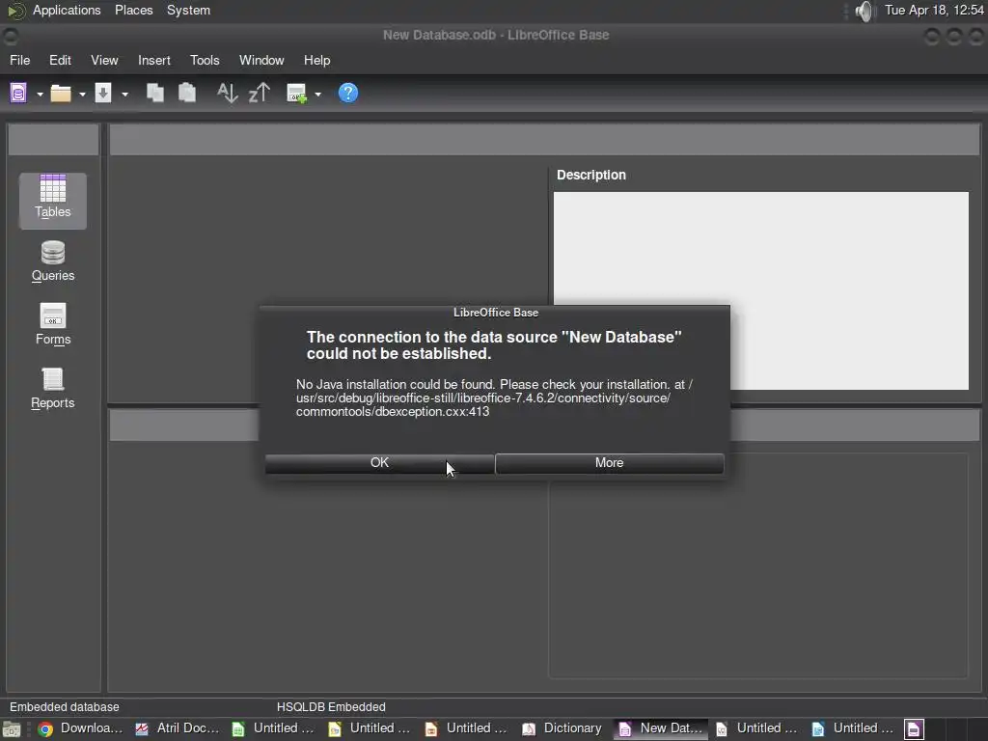Click the blue Help question mark icon
This screenshot has width=988, height=741.
click(x=347, y=94)
